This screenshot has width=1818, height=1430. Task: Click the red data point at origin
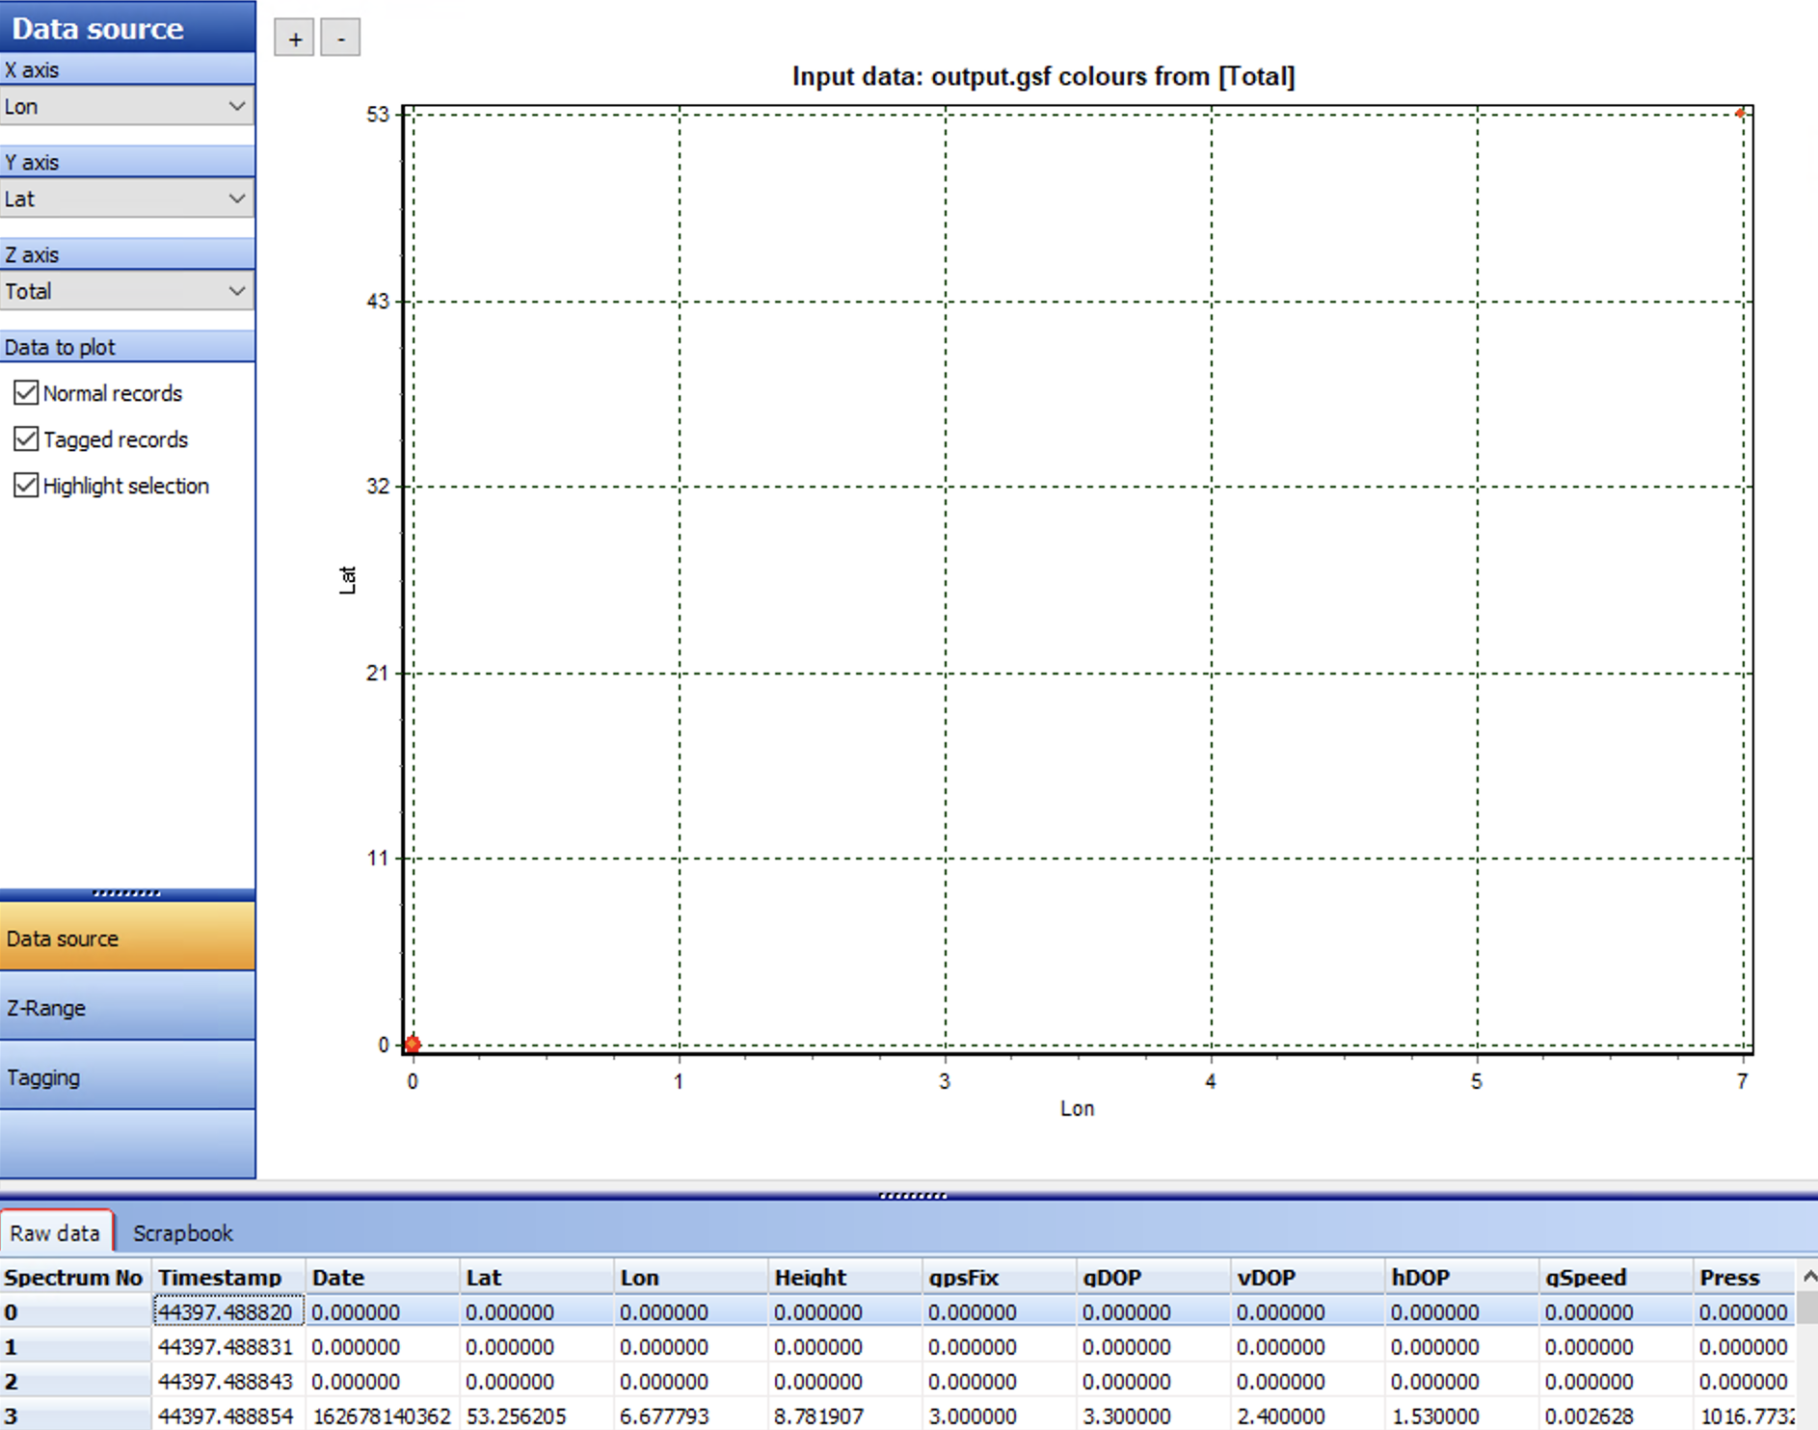click(413, 1045)
